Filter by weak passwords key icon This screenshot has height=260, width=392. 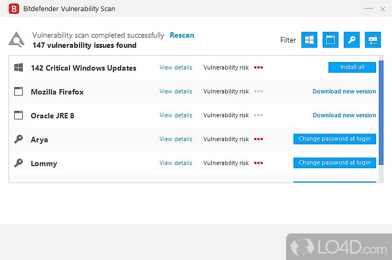[352, 40]
